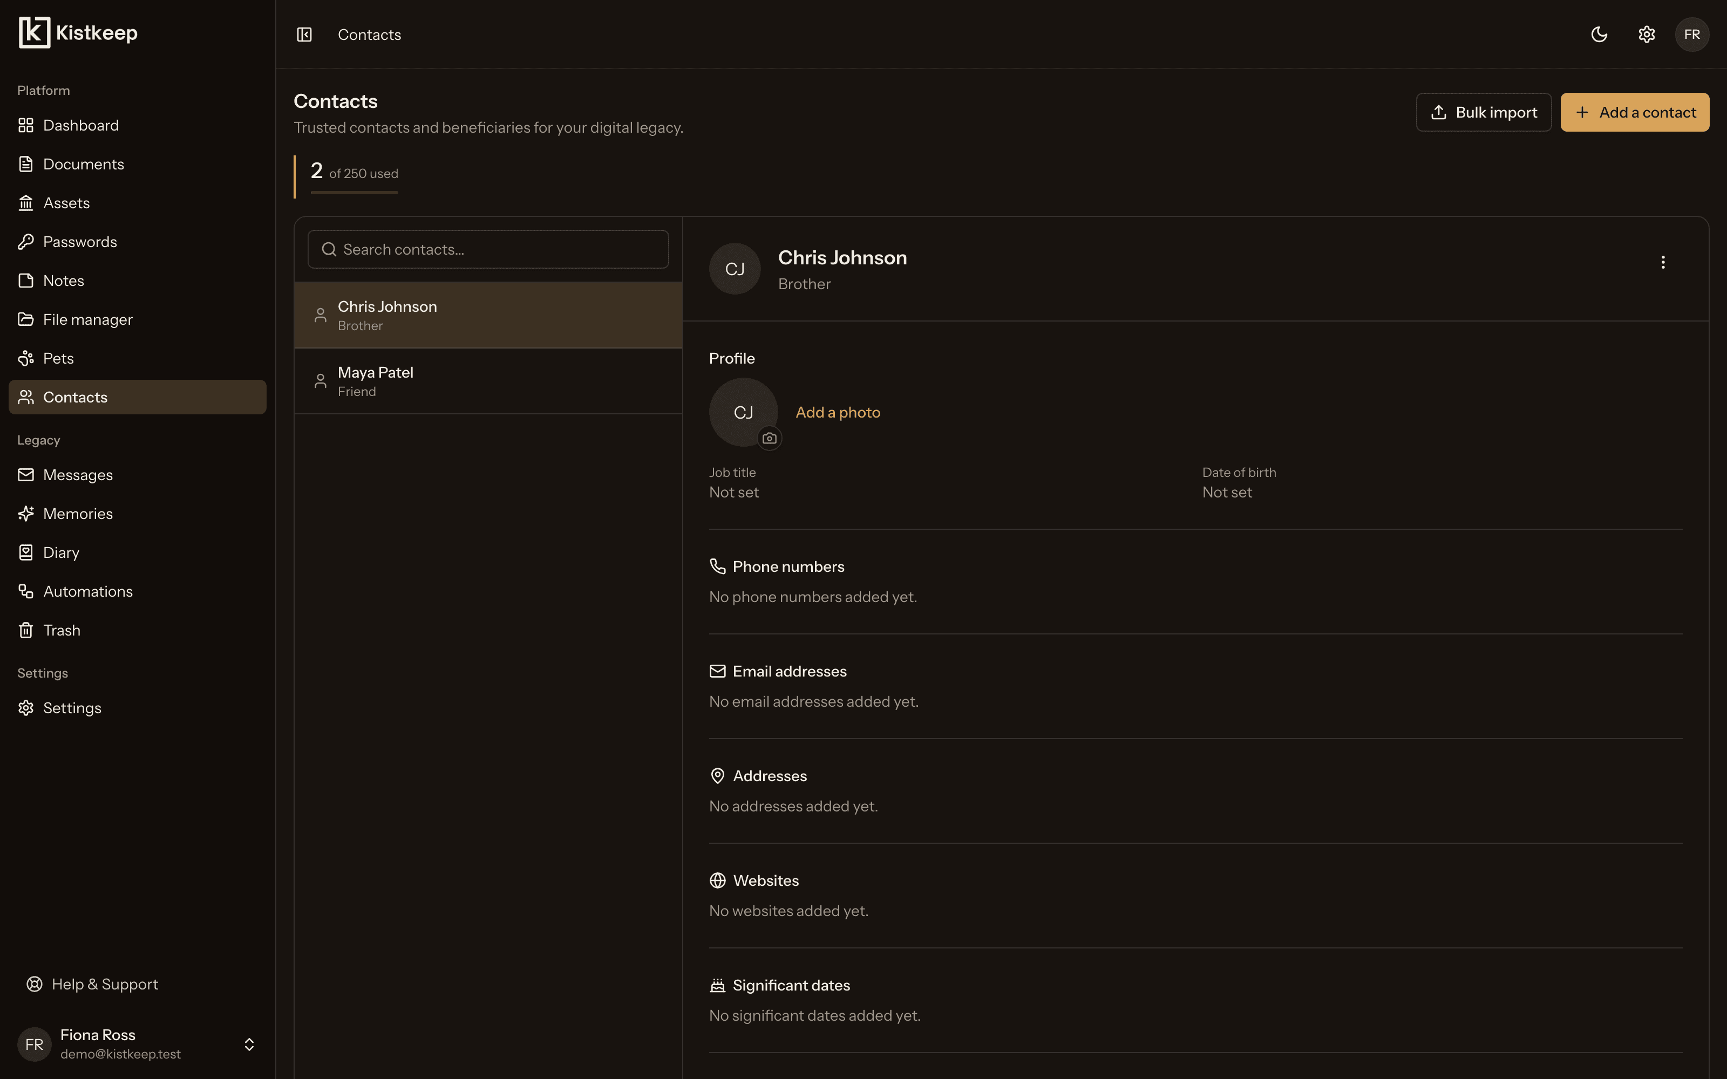Screen dimensions: 1727x1079
Task: Click the Phone numbers heading
Action: 788,566
